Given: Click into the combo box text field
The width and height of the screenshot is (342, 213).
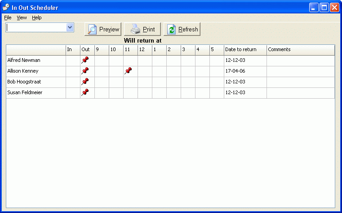Looking at the screenshot, I should click(36, 27).
